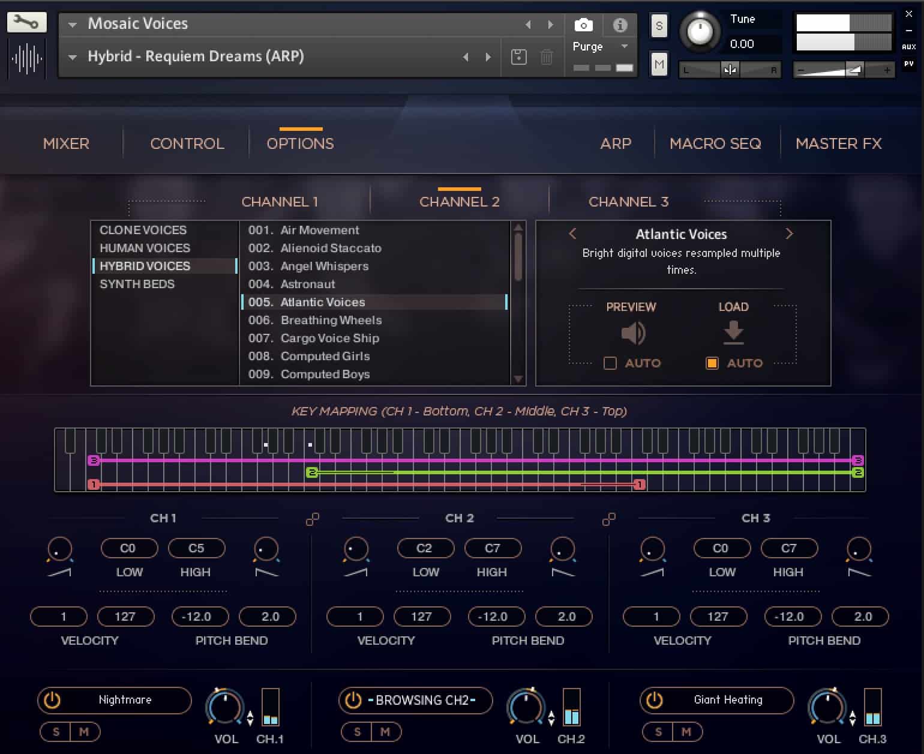
Task: Click the Load download arrow icon
Action: coord(733,332)
